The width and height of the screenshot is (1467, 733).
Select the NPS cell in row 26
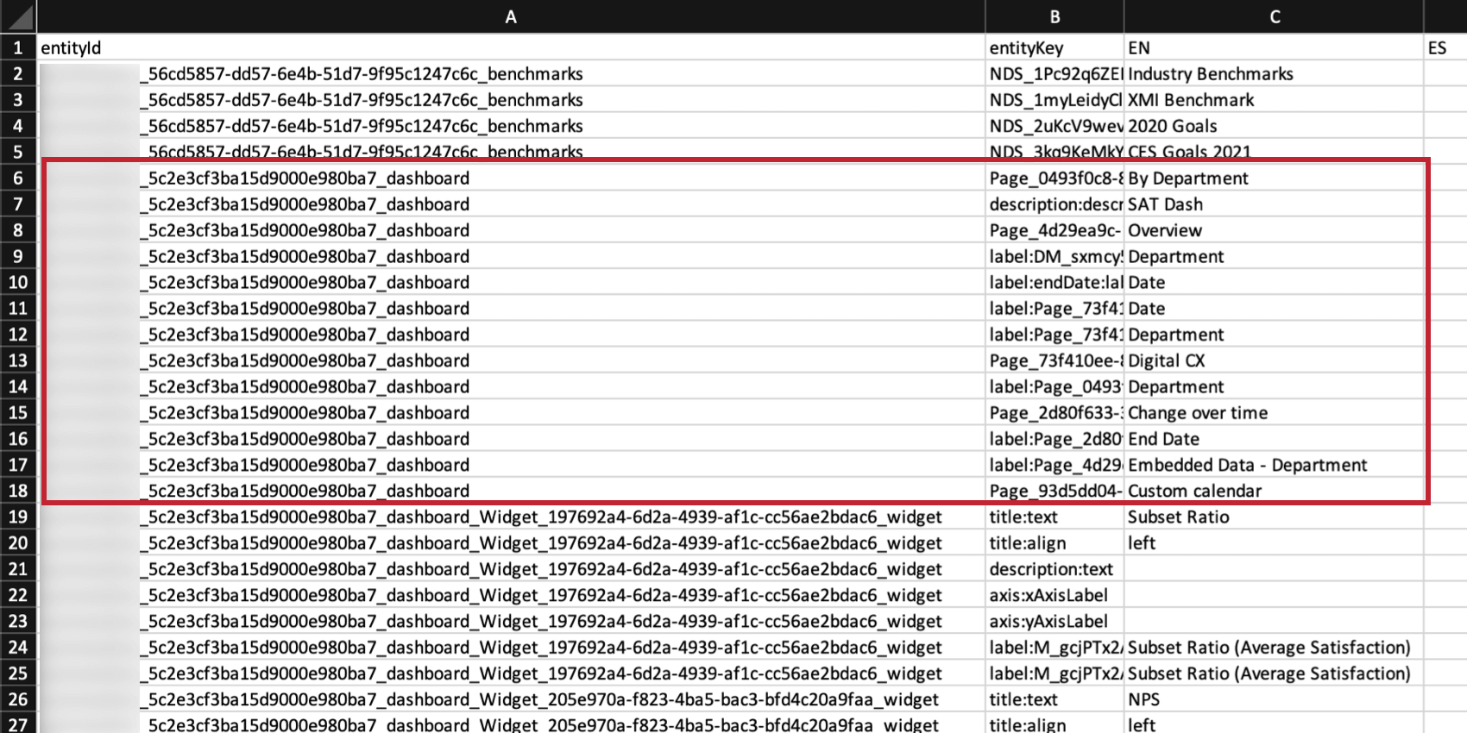point(1274,699)
